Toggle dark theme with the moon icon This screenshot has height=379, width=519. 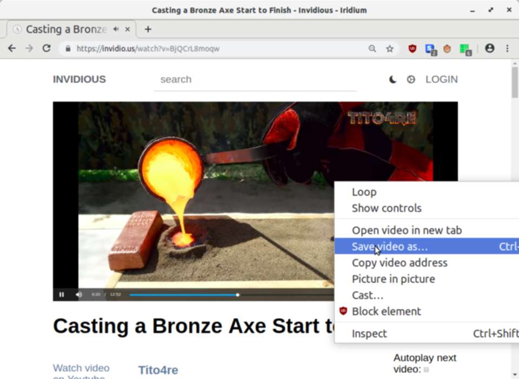tap(392, 79)
